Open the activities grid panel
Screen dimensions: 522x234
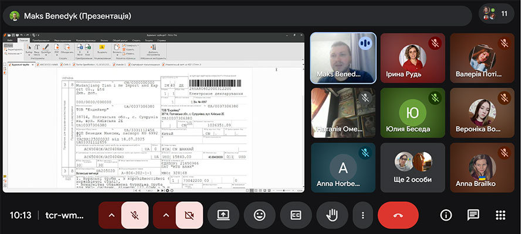pyautogui.click(x=500, y=215)
